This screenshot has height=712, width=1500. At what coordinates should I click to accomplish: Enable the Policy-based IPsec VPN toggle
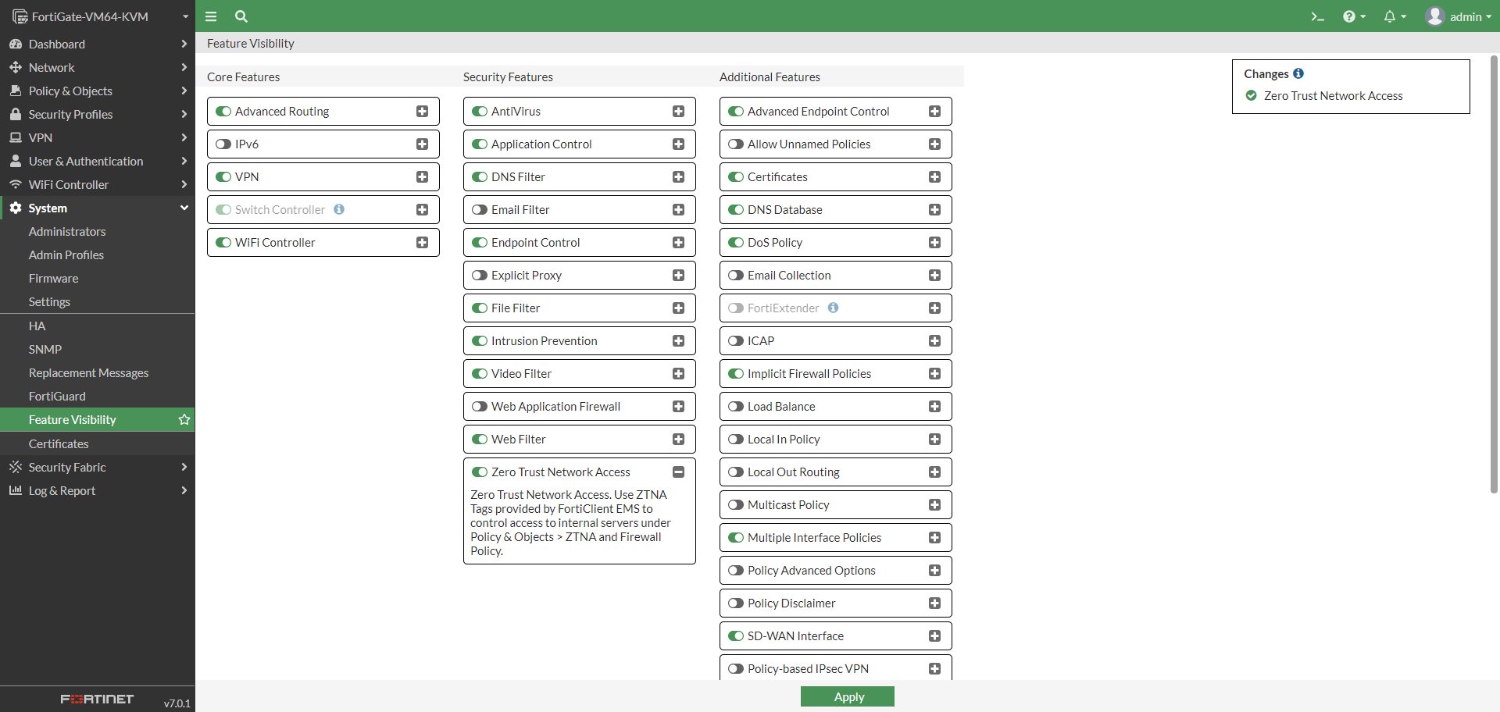(x=736, y=668)
